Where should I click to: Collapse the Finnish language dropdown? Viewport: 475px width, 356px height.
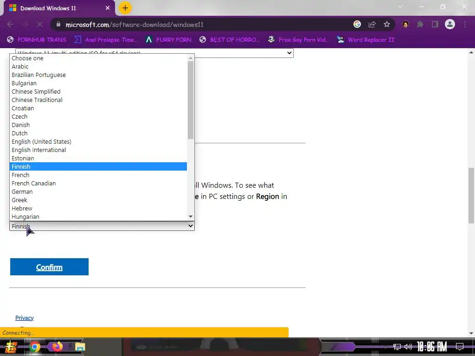point(102,226)
